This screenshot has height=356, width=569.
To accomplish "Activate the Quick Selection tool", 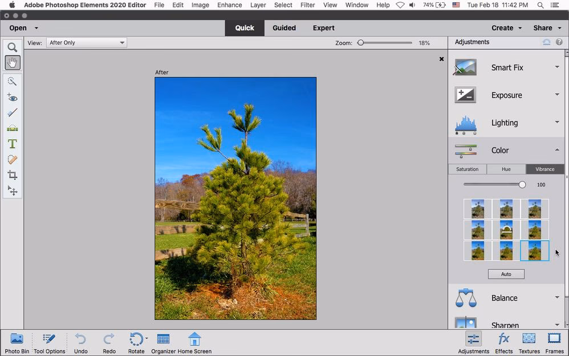I will (12, 82).
